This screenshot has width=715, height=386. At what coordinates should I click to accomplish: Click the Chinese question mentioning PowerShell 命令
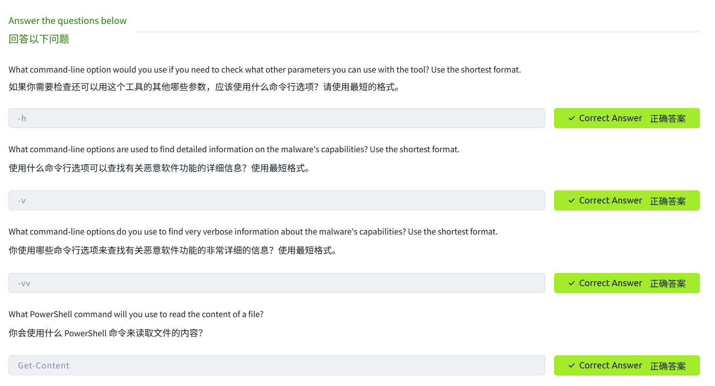point(106,333)
